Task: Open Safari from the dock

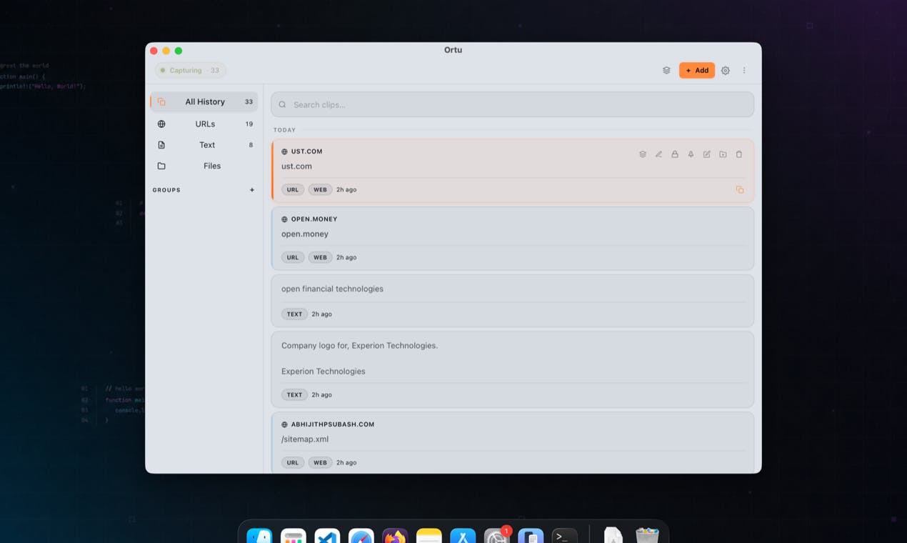Action: (361, 536)
